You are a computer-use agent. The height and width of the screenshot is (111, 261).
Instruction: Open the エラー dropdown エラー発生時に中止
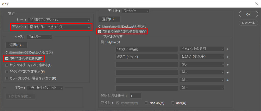pyautogui.click(x=45, y=88)
